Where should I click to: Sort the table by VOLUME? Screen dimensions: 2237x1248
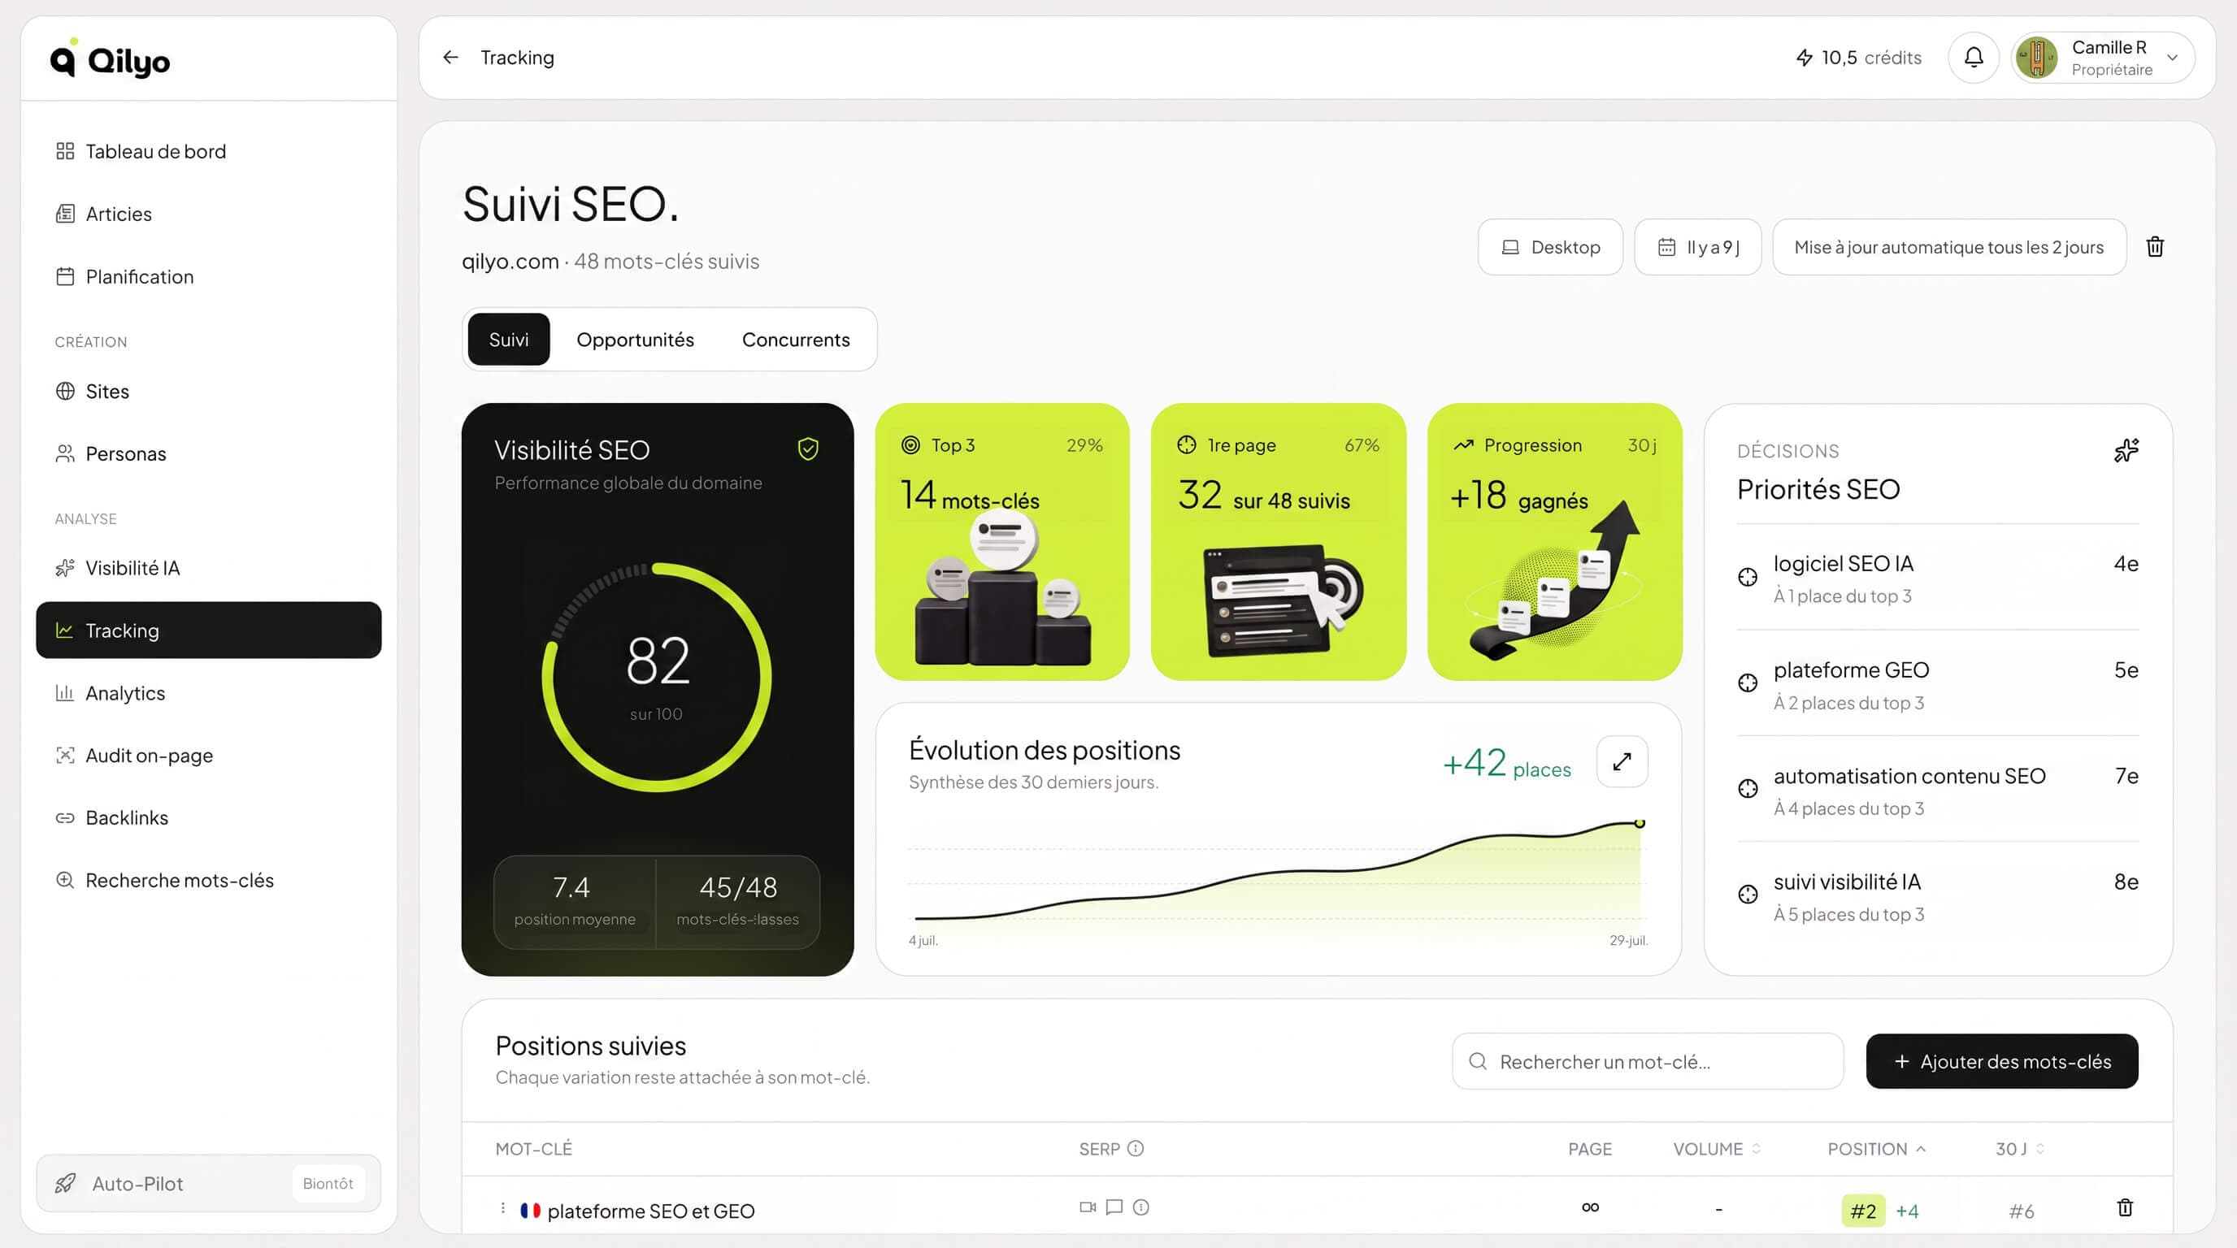tap(1717, 1149)
